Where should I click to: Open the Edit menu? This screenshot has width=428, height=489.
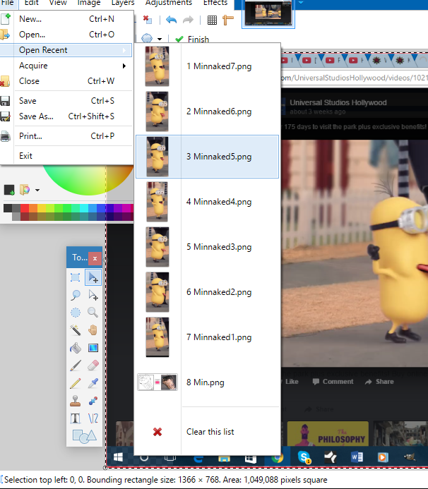pos(31,3)
